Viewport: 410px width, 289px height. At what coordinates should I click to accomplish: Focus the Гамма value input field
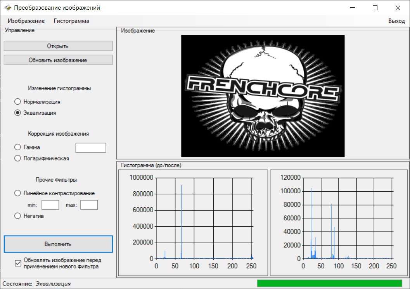(91, 148)
